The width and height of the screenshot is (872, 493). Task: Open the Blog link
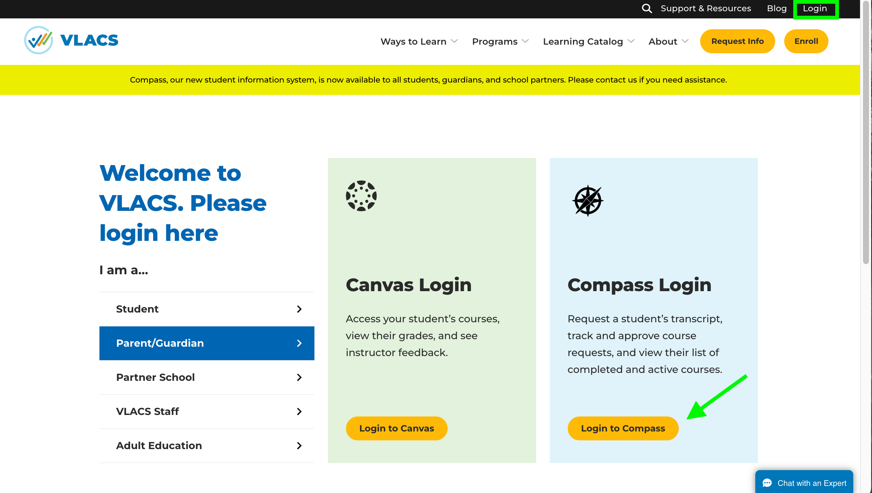point(777,8)
